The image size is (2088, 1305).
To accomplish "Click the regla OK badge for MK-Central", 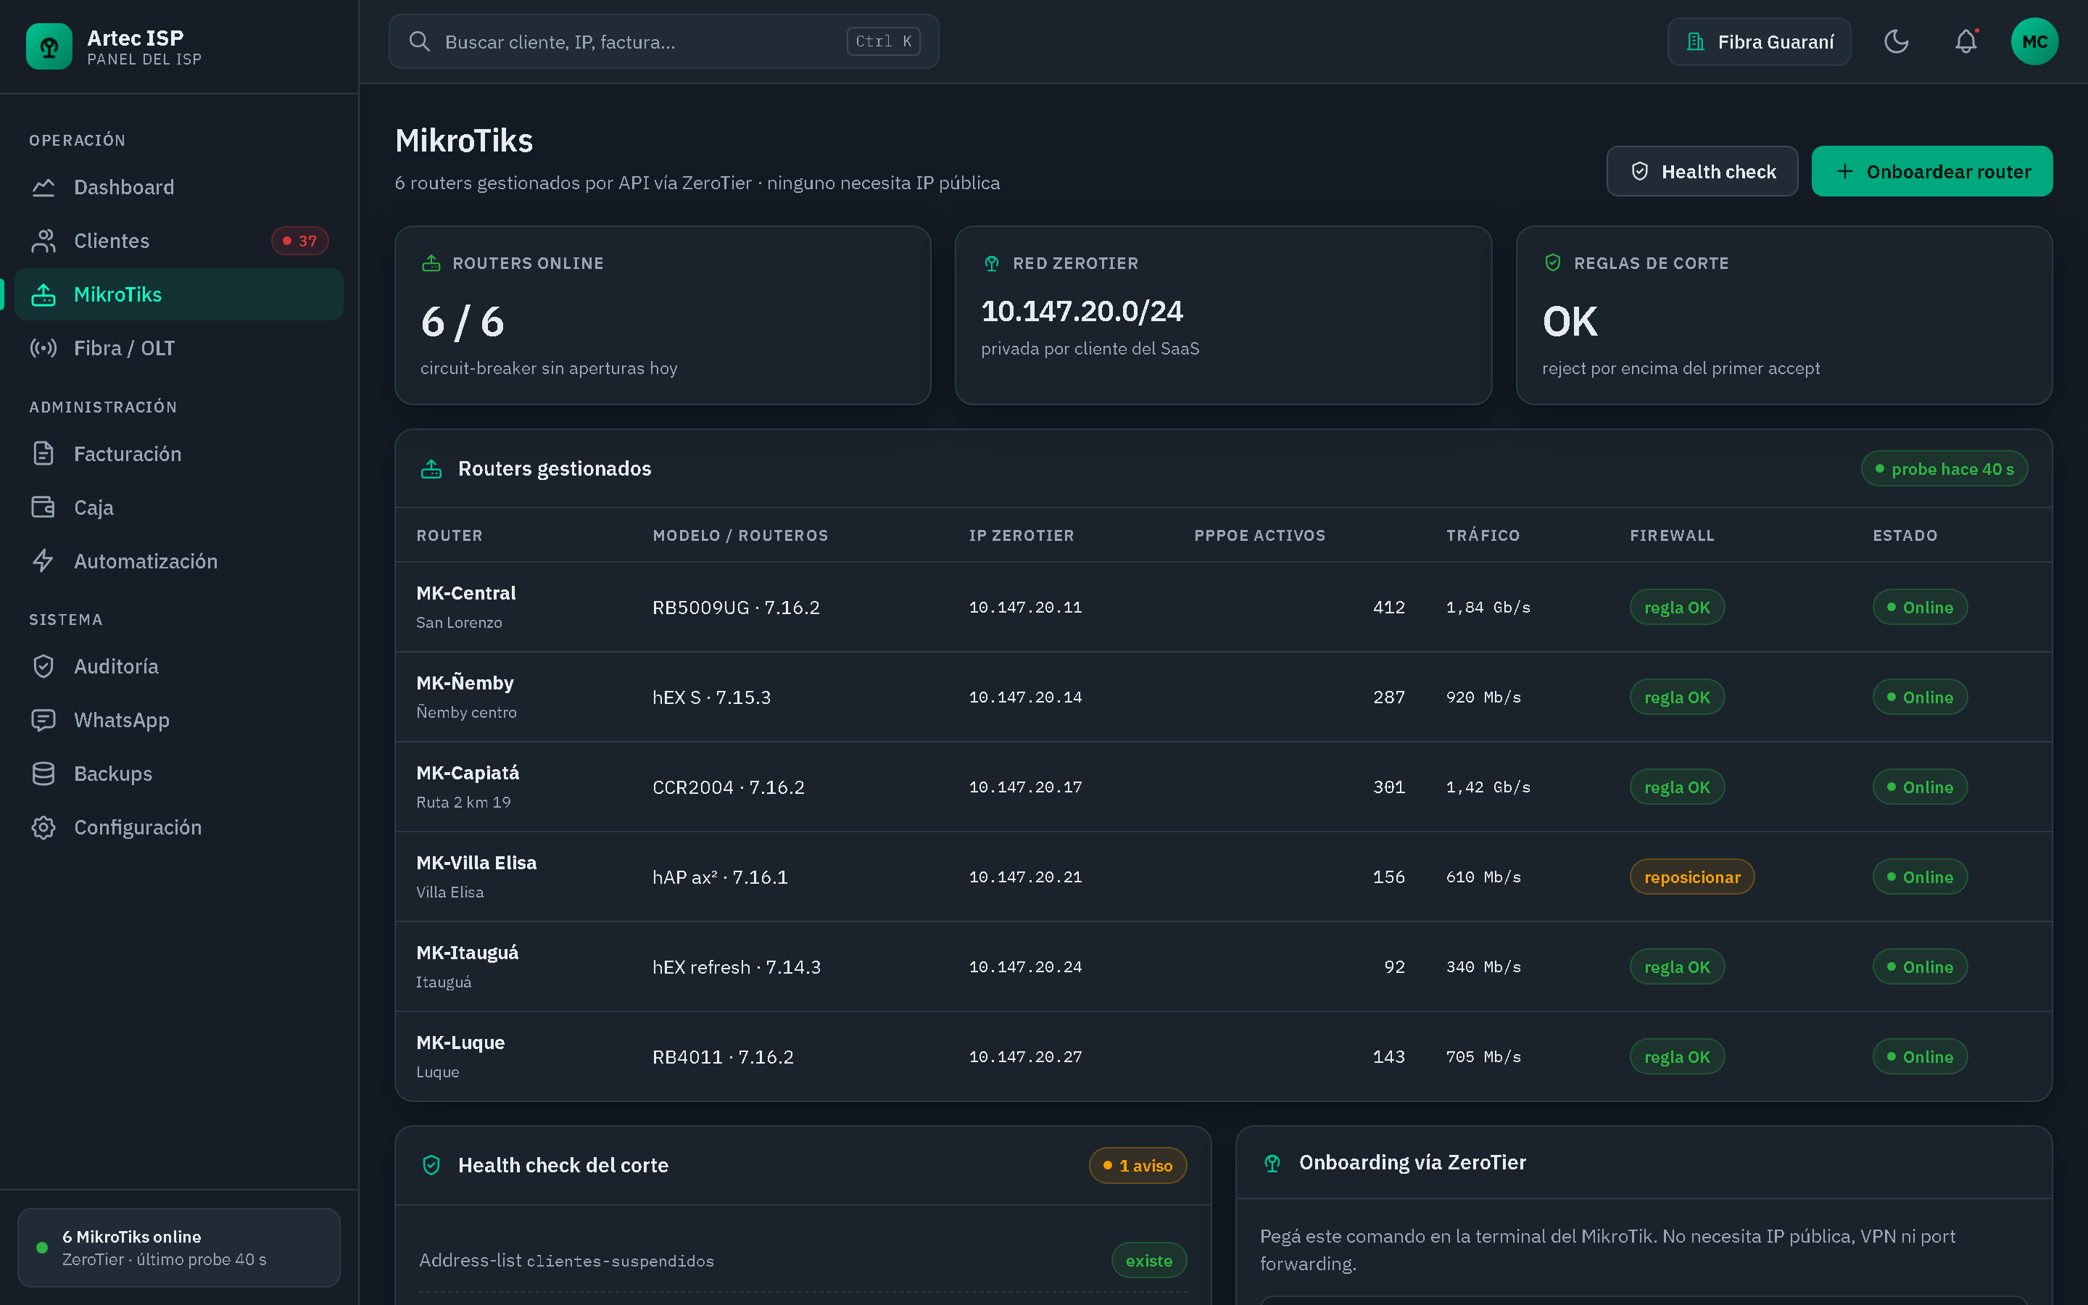I will pos(1676,607).
